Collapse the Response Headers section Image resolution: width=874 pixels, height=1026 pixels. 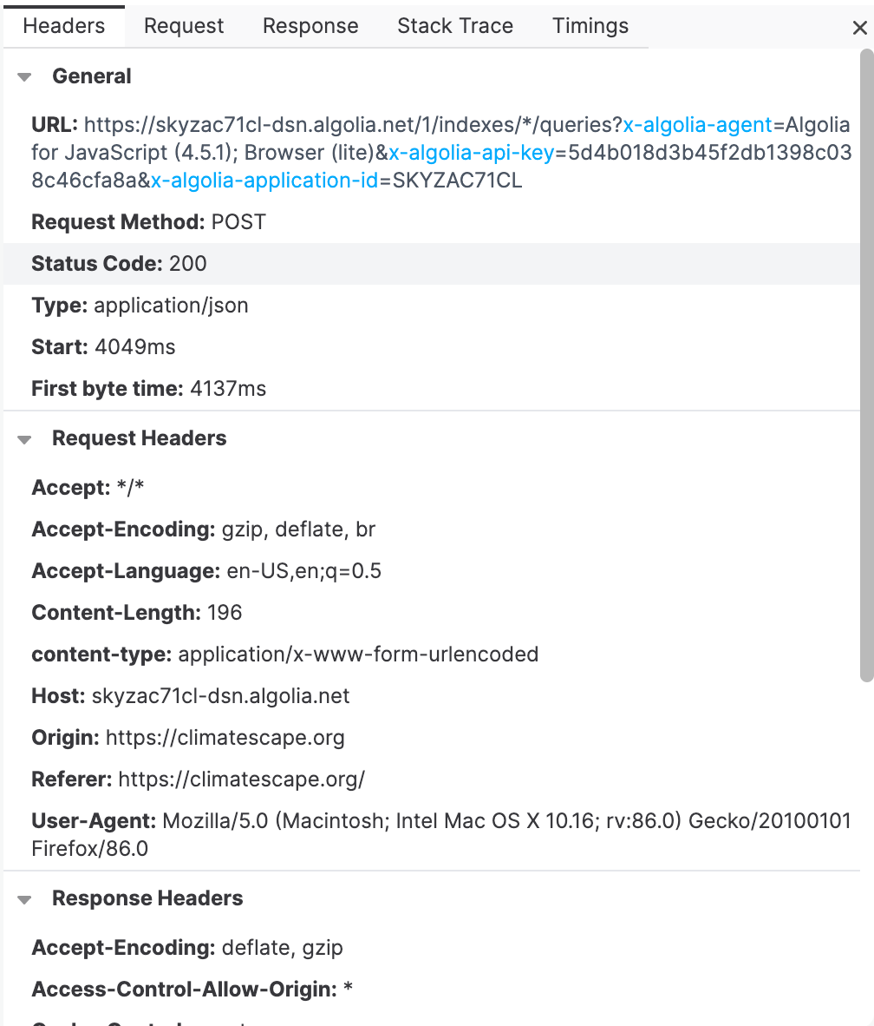[25, 900]
